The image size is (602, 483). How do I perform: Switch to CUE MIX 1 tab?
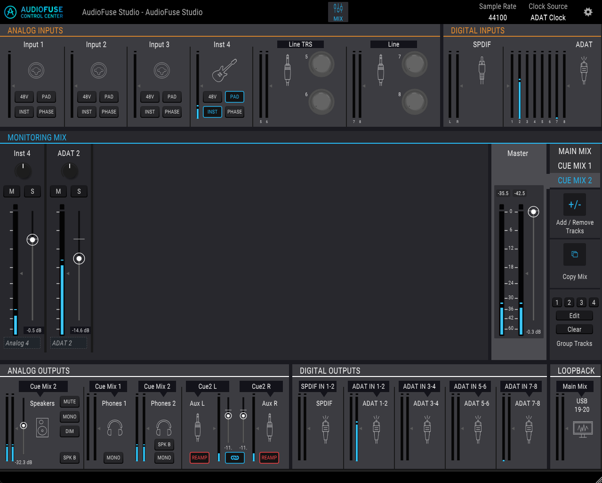575,166
